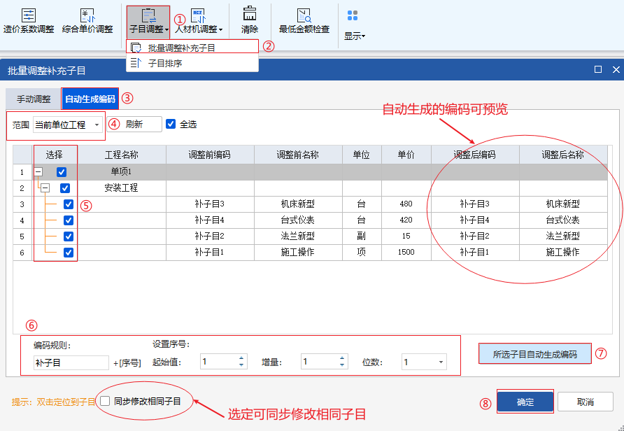Screen dimensions: 624x431
Task: Select row number 4 header
Action: coord(22,220)
